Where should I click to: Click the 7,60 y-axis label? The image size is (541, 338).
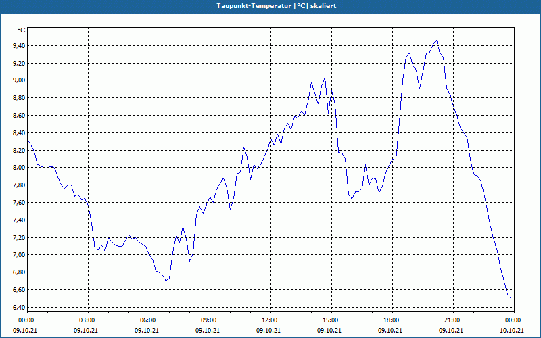point(20,202)
